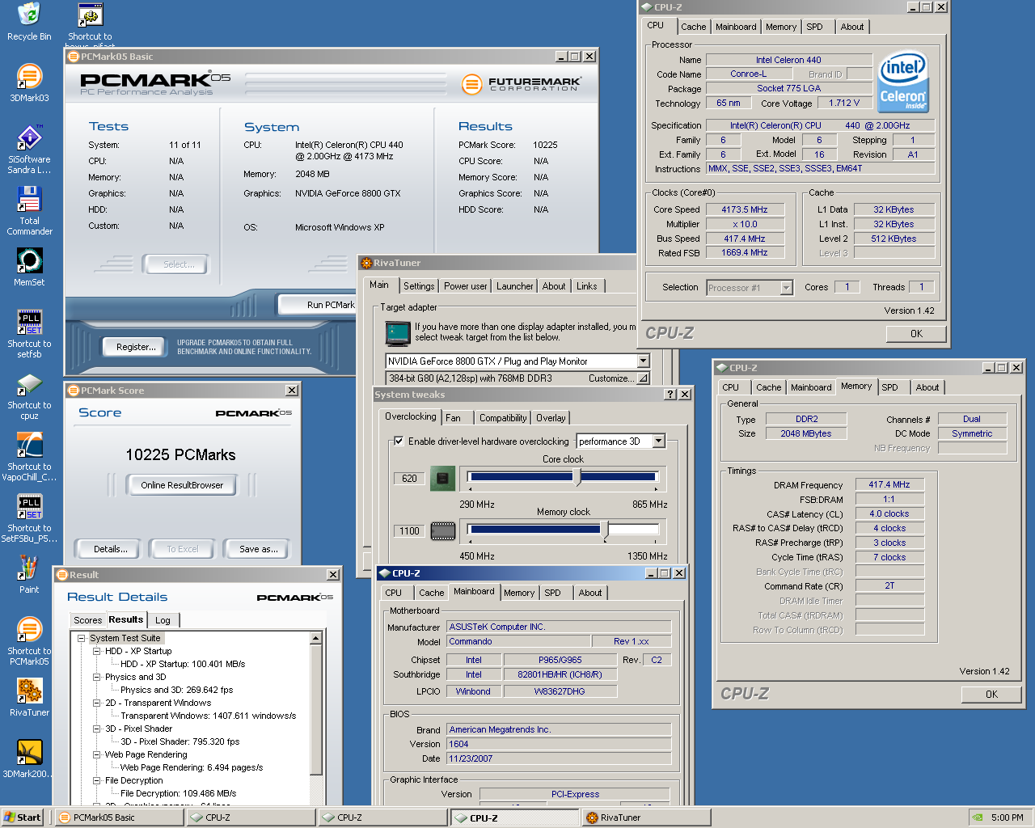The image size is (1035, 828).
Task: Open the performance 3D mode dropdown
Action: [659, 441]
